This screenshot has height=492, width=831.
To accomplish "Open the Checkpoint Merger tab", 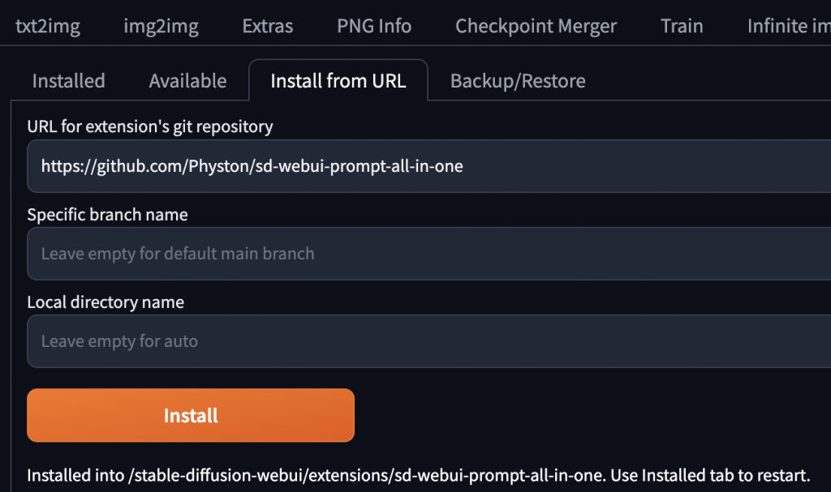I will pyautogui.click(x=536, y=26).
